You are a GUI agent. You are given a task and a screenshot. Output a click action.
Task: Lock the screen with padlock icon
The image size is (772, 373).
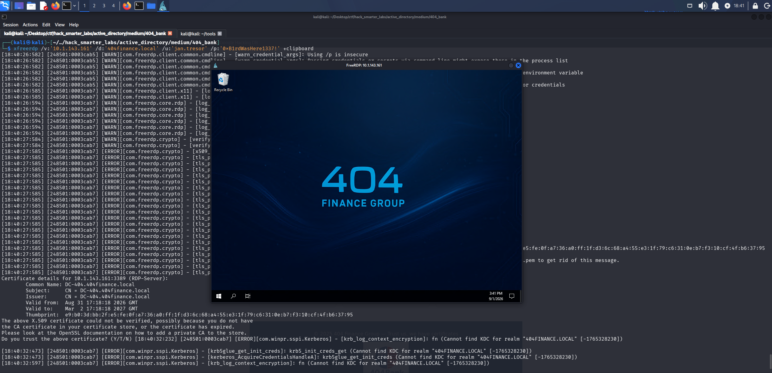tap(755, 6)
